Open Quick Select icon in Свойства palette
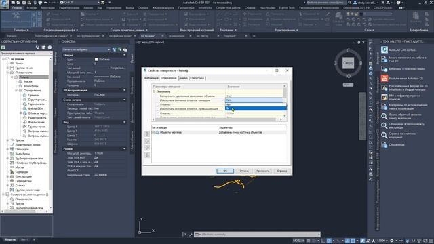This screenshot has width=434, height=244. coord(125,49)
